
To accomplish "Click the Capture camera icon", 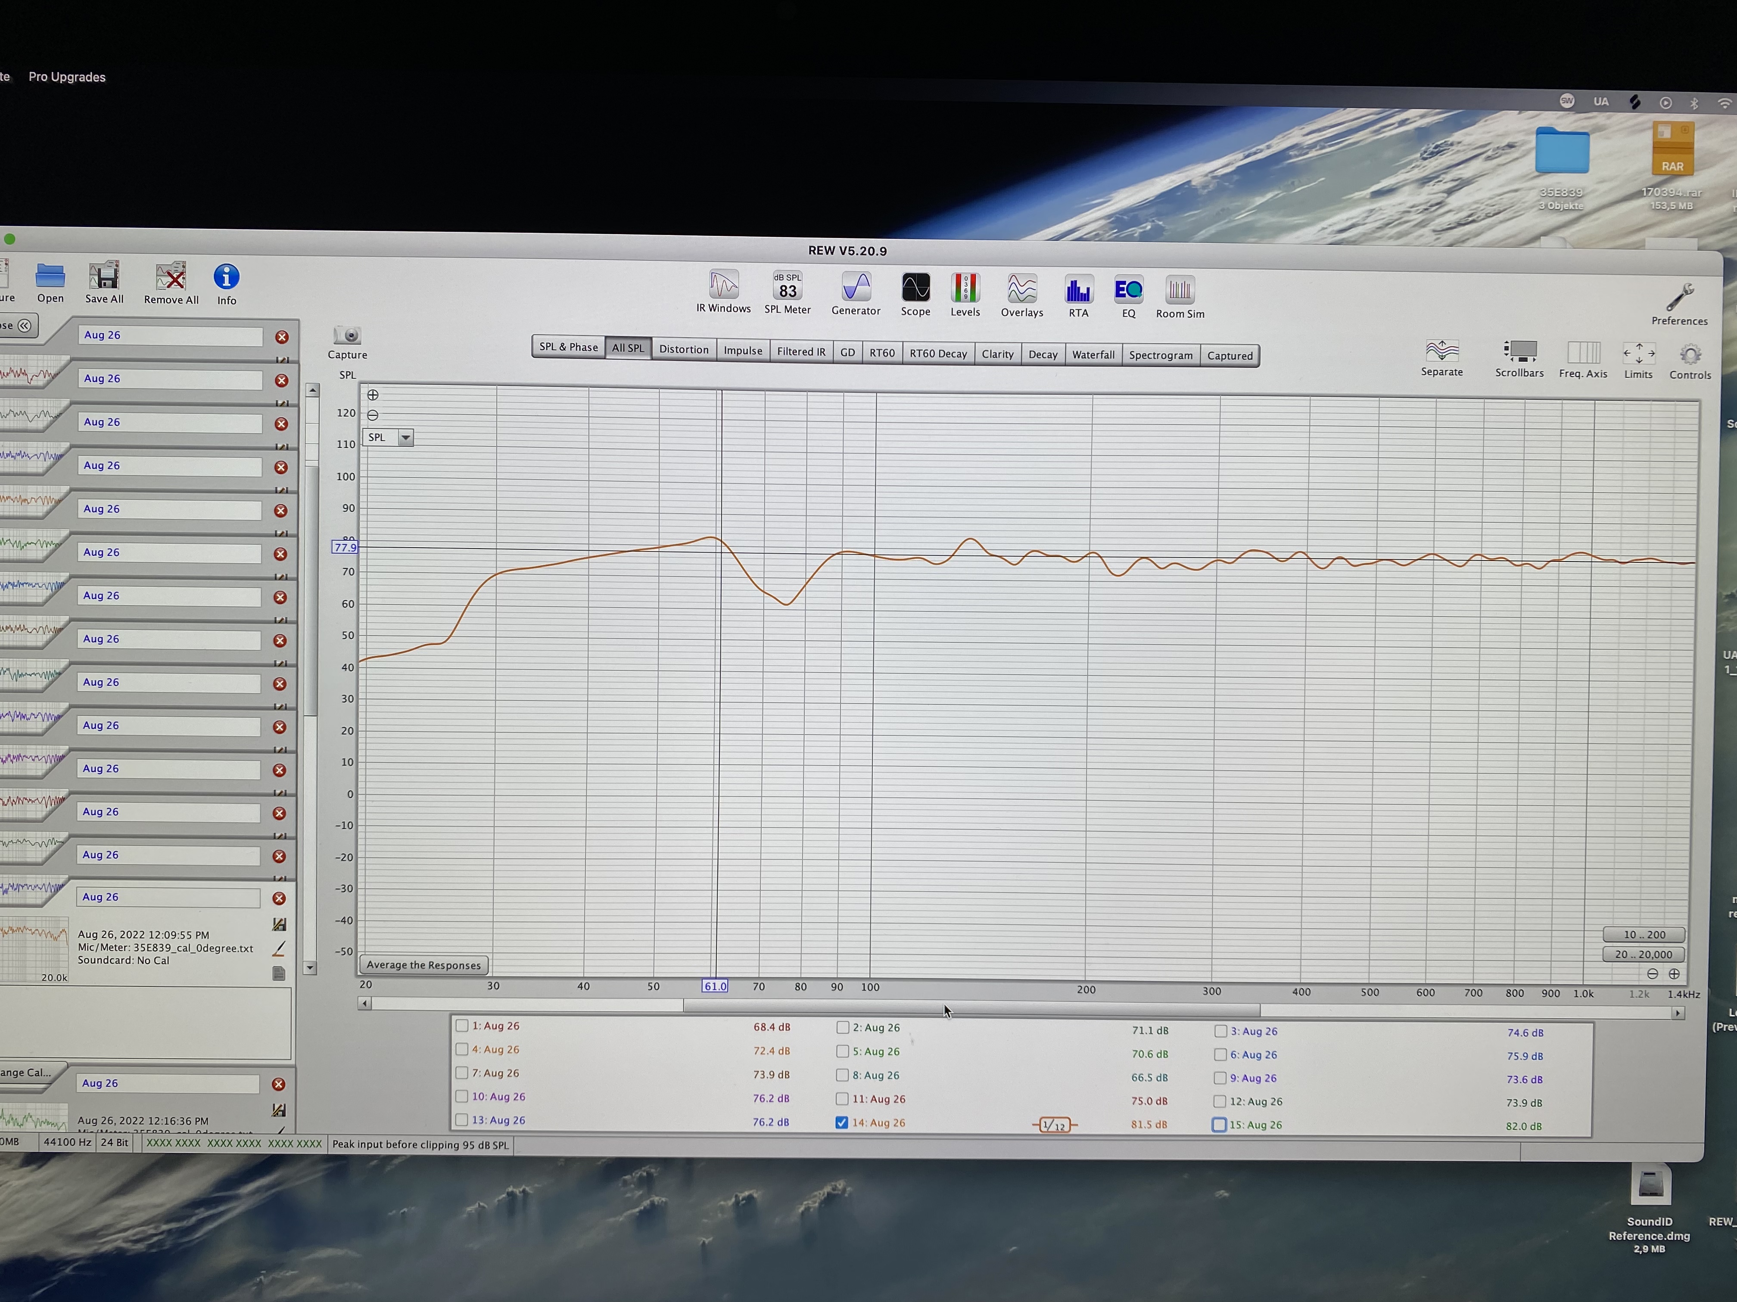I will [x=347, y=336].
